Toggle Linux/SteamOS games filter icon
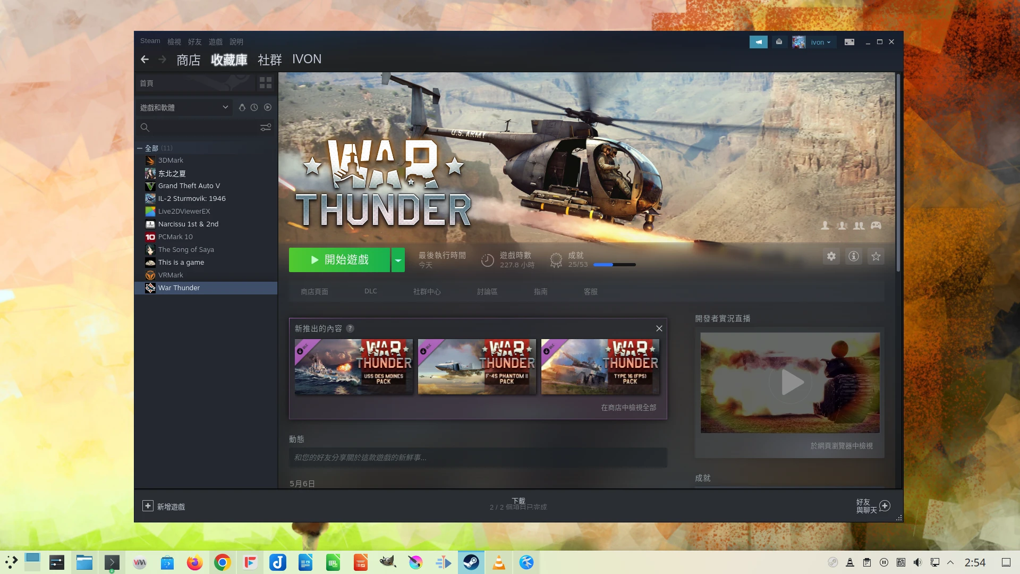1020x574 pixels. tap(242, 107)
